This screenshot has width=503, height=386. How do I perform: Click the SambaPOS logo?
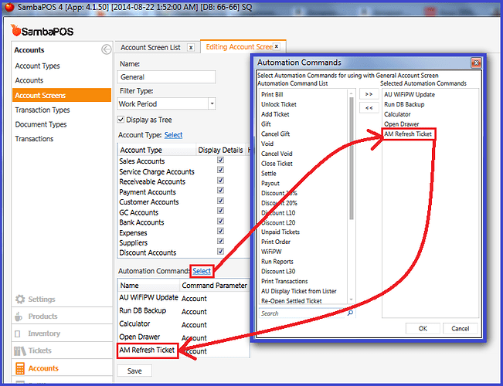42,31
